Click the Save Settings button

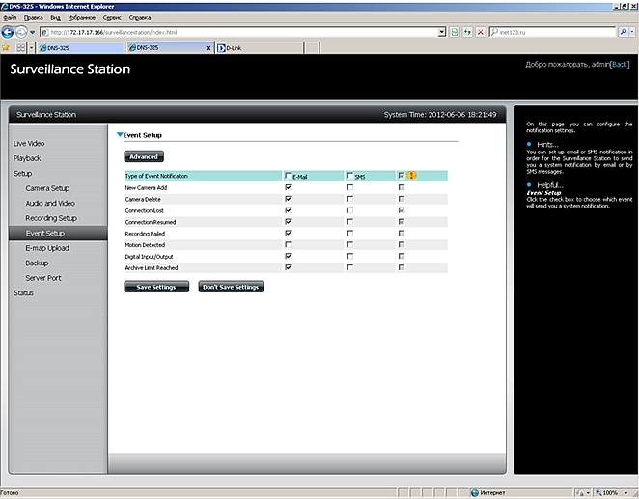[156, 287]
